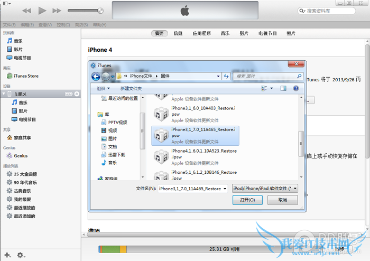Switch to the 电视节目 tab
Image resolution: width=370 pixels, height=261 pixels.
267,33
